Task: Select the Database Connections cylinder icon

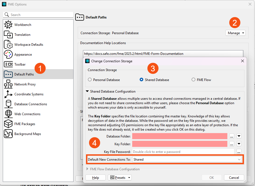Action: [x=8, y=104]
